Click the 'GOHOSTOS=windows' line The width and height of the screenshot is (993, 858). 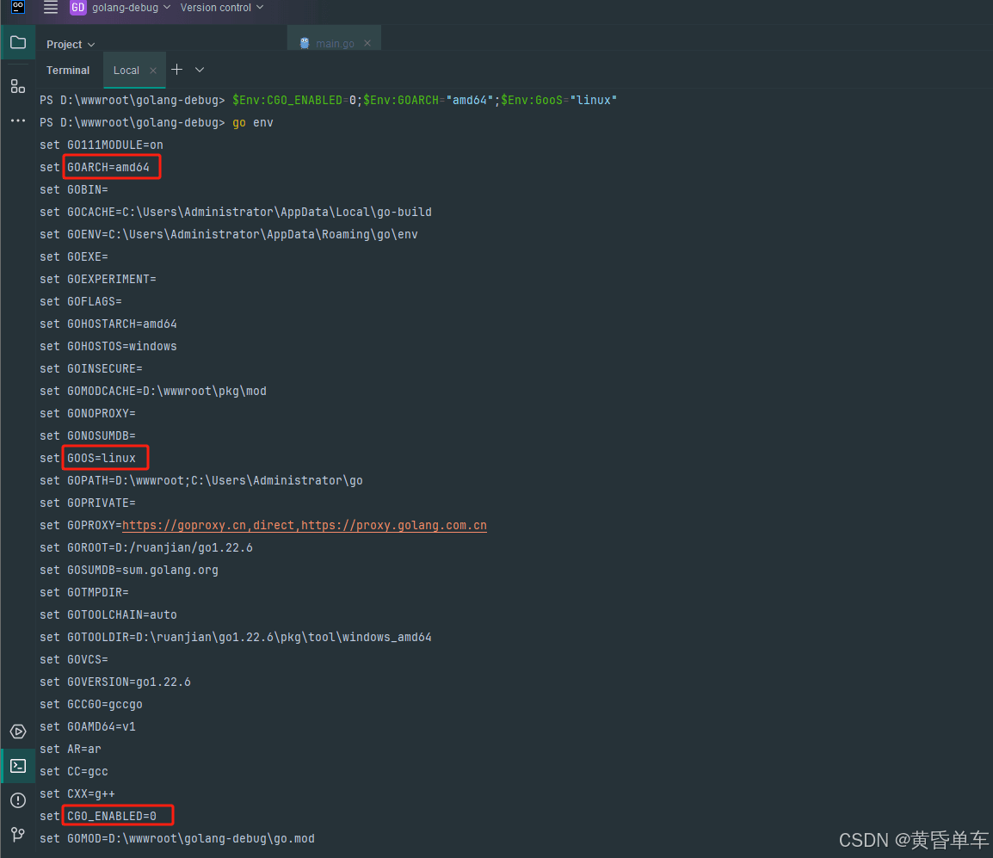tap(108, 346)
